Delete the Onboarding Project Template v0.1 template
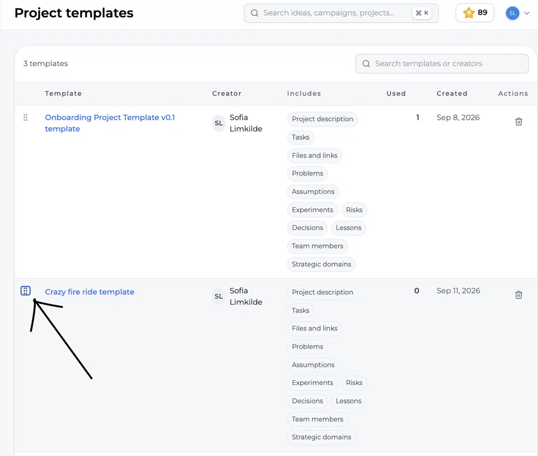This screenshot has height=456, width=538. 519,121
